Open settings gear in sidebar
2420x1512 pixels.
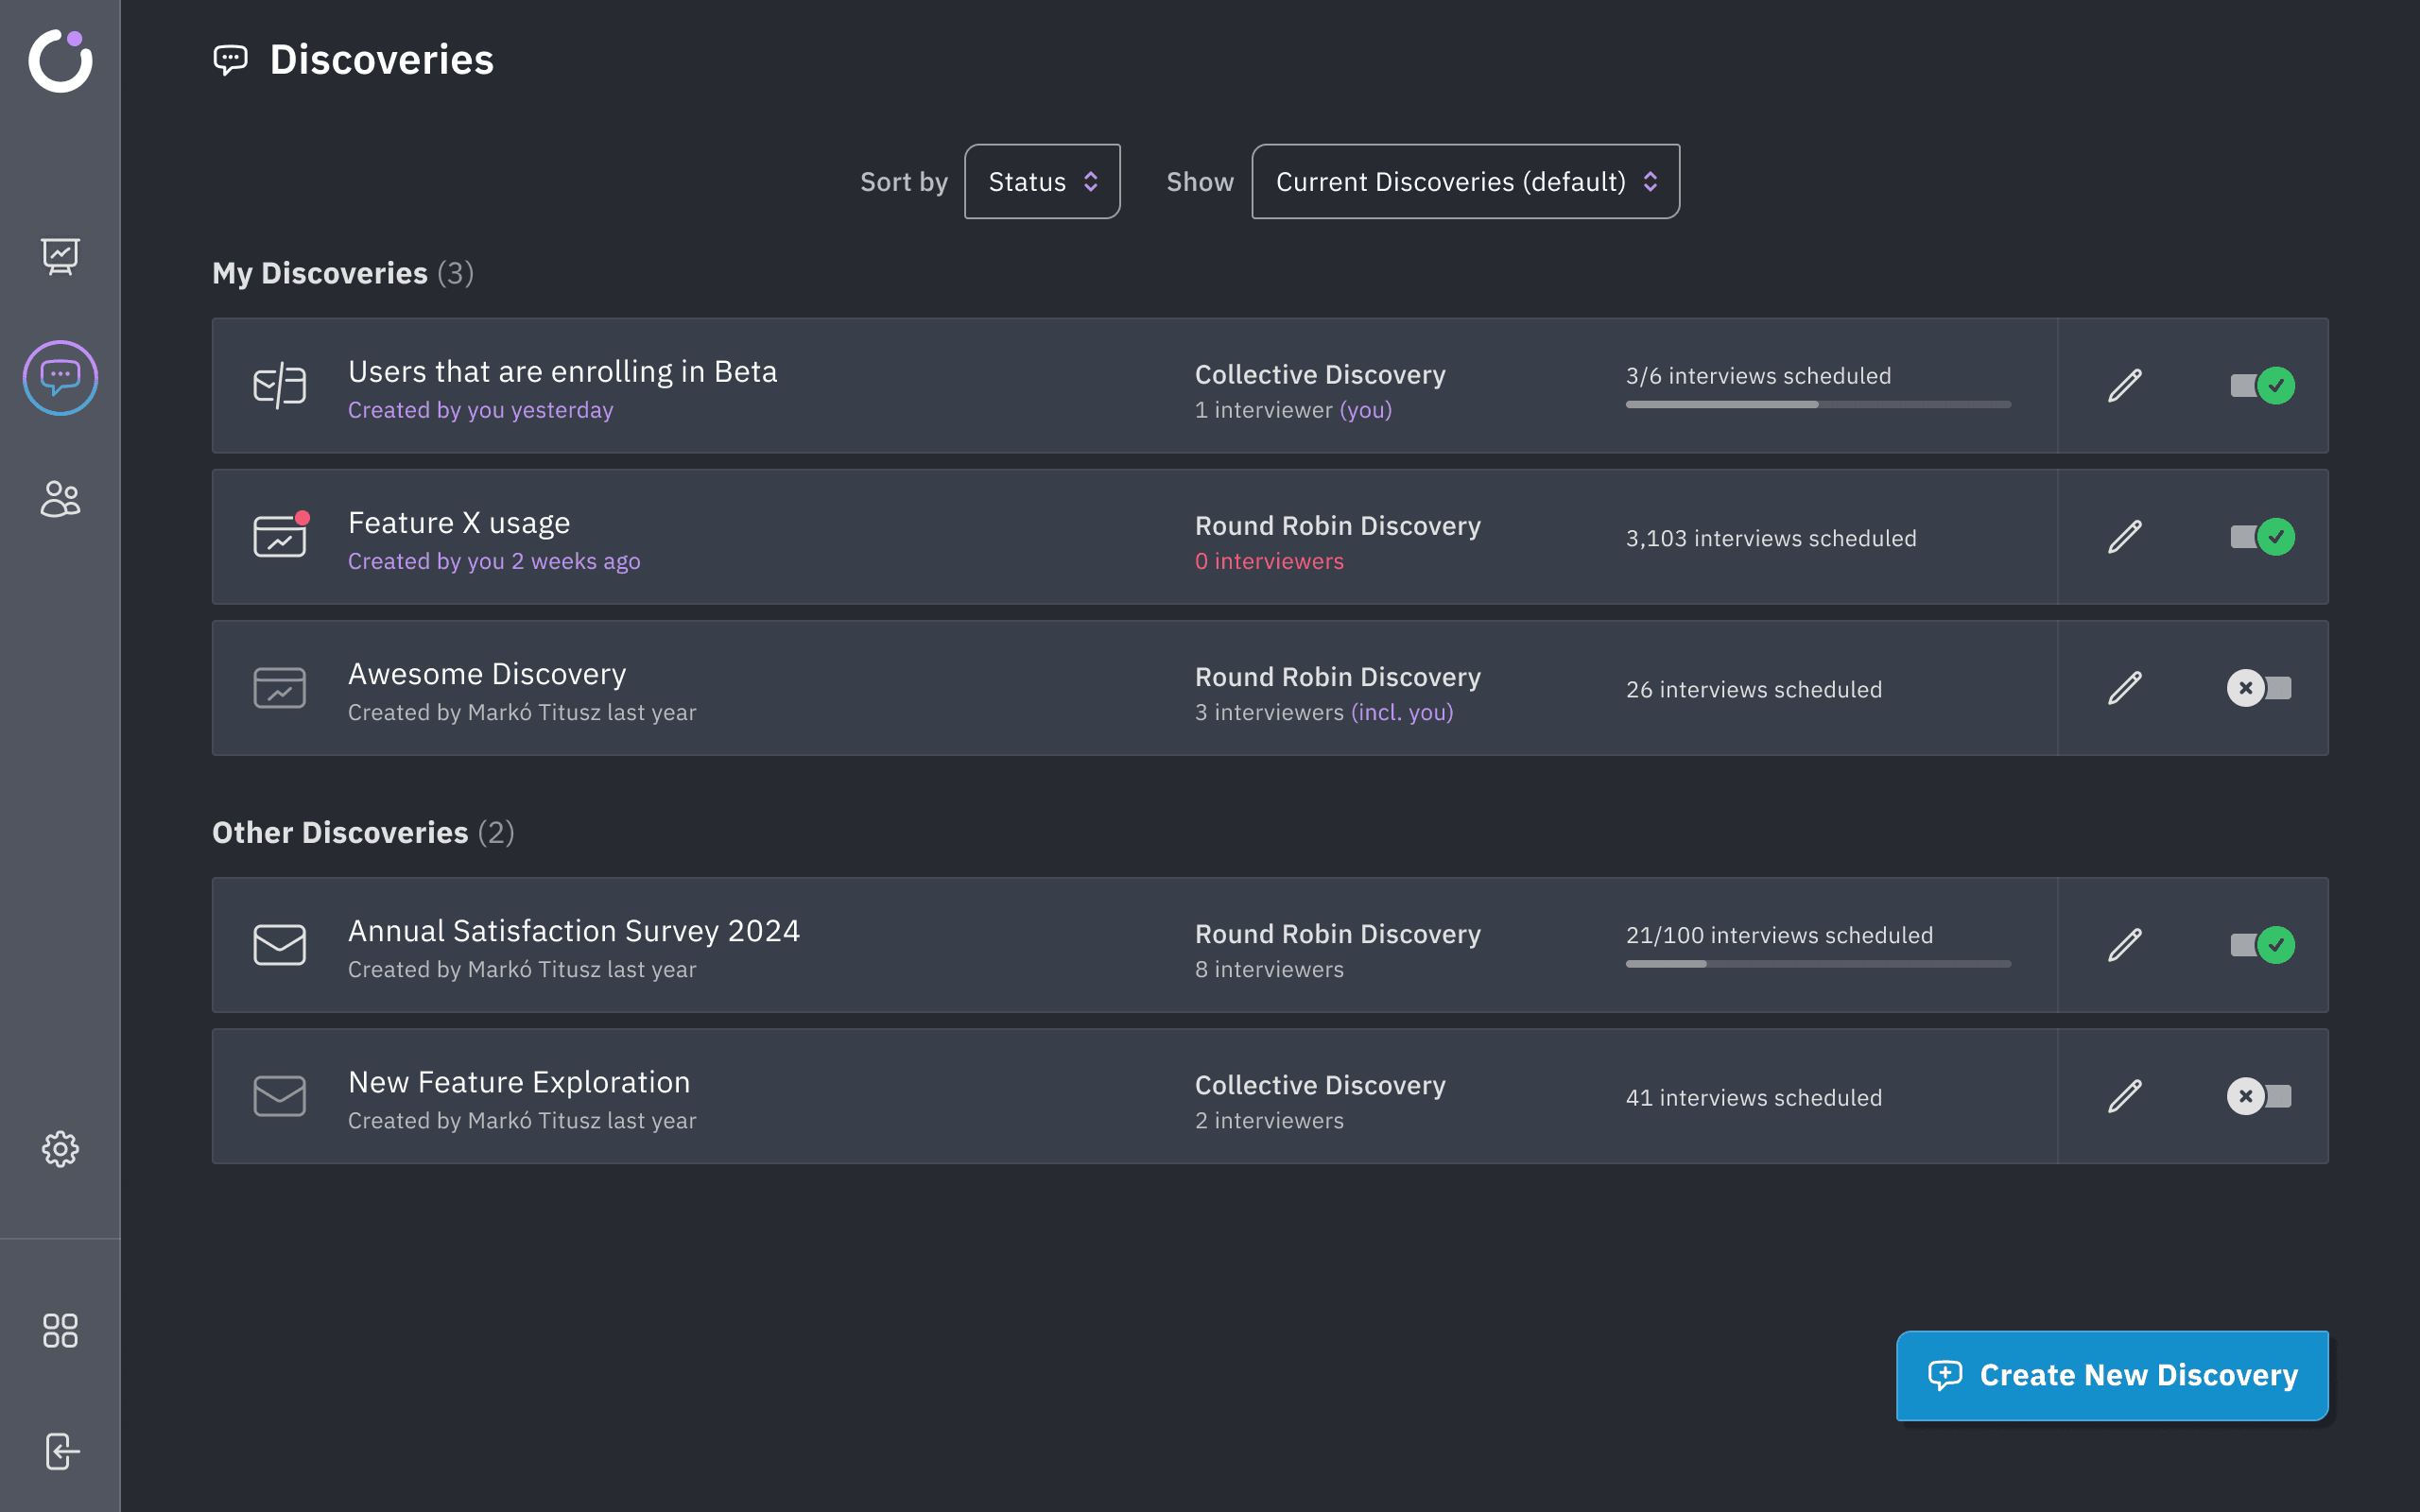click(x=60, y=1149)
